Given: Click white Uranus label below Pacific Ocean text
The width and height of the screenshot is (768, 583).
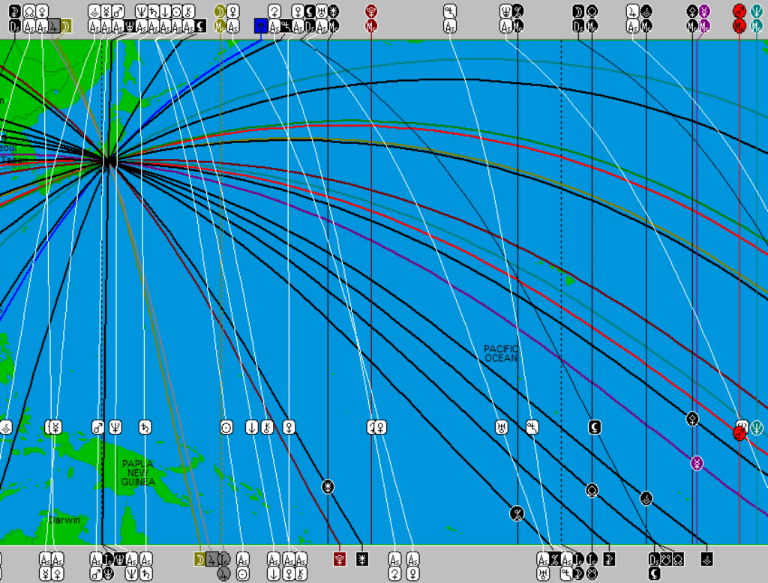Looking at the screenshot, I should 501,427.
